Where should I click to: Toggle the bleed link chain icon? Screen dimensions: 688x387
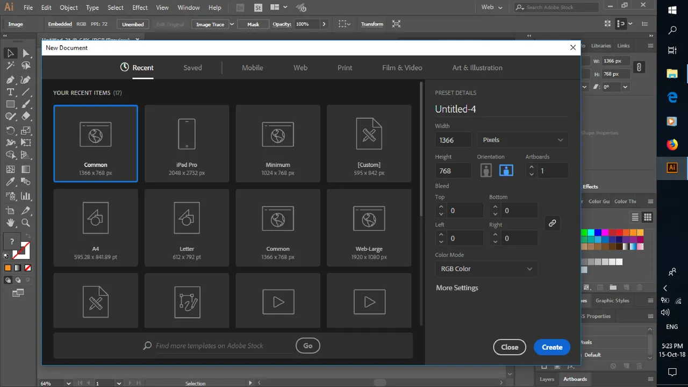coord(552,223)
